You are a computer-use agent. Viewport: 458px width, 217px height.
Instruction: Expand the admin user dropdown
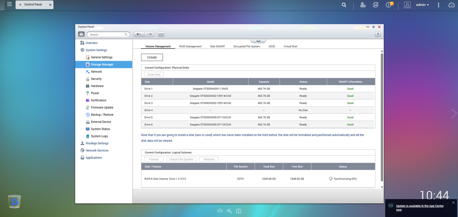coord(422,5)
